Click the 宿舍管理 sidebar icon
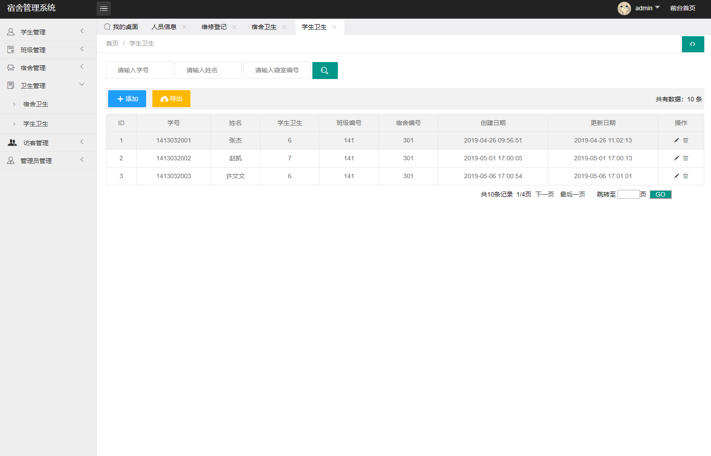The width and height of the screenshot is (711, 456). coord(11,67)
